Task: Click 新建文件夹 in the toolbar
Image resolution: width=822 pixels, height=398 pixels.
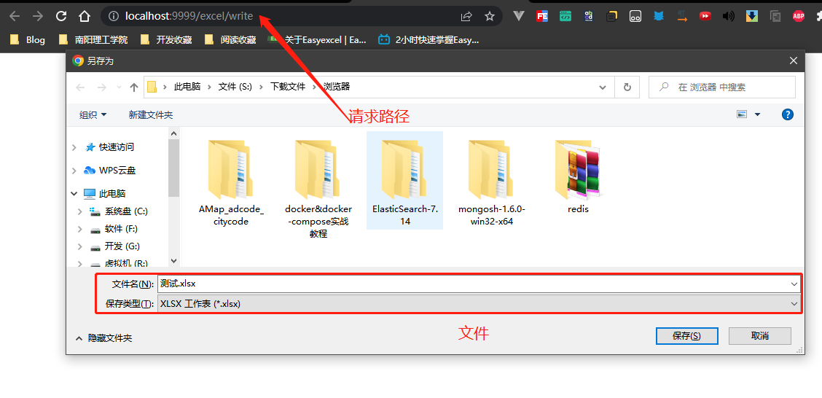Action: [151, 115]
